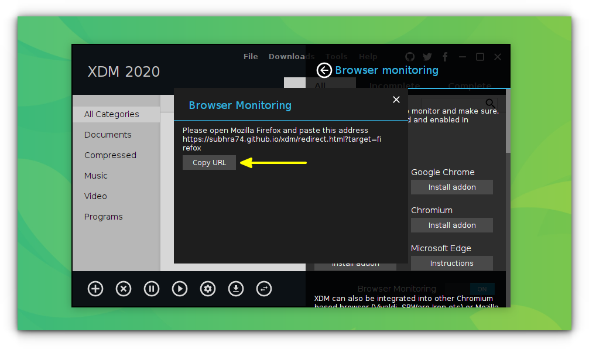The height and width of the screenshot is (349, 589).
Task: Maximize the XDM window
Action: pos(480,57)
